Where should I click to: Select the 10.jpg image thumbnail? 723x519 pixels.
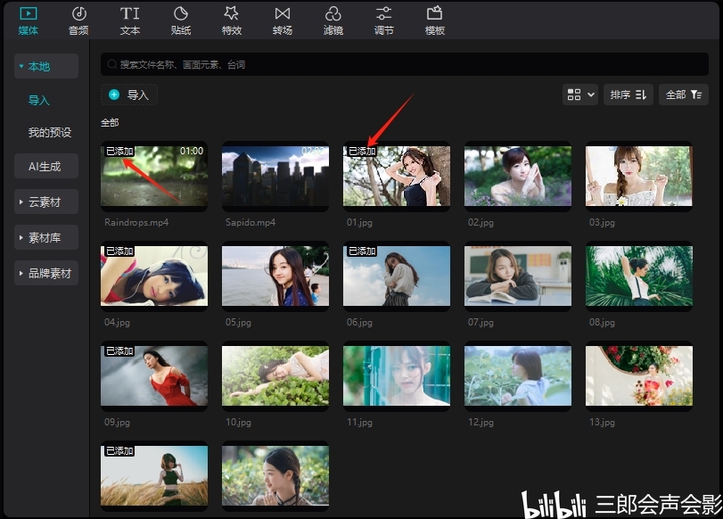(275, 376)
